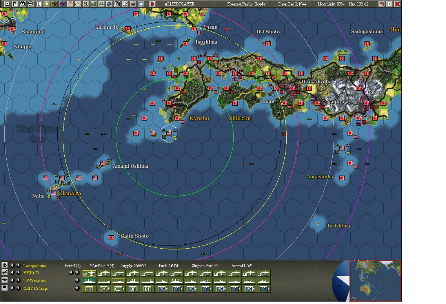
Task: Go to previous base before Tanegashima
Action: [12, 265]
